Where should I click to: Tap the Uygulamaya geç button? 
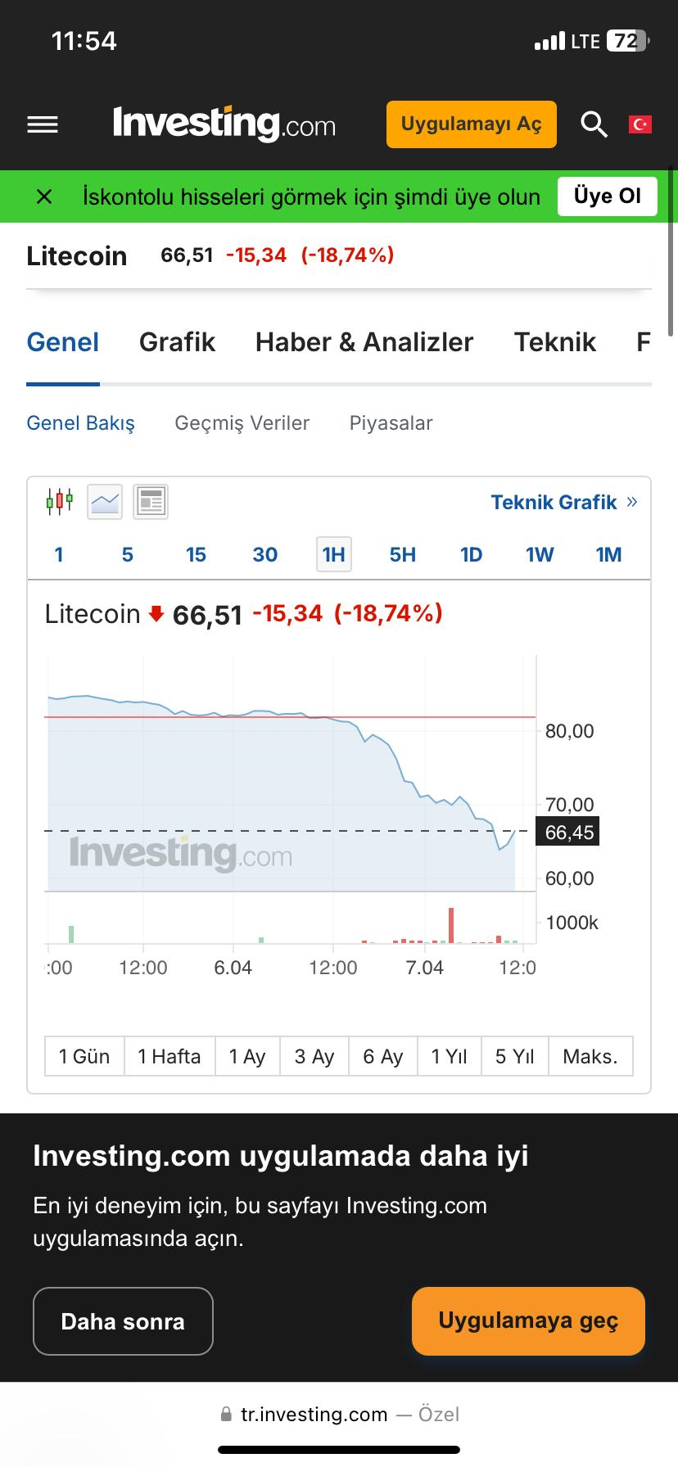pos(527,1320)
